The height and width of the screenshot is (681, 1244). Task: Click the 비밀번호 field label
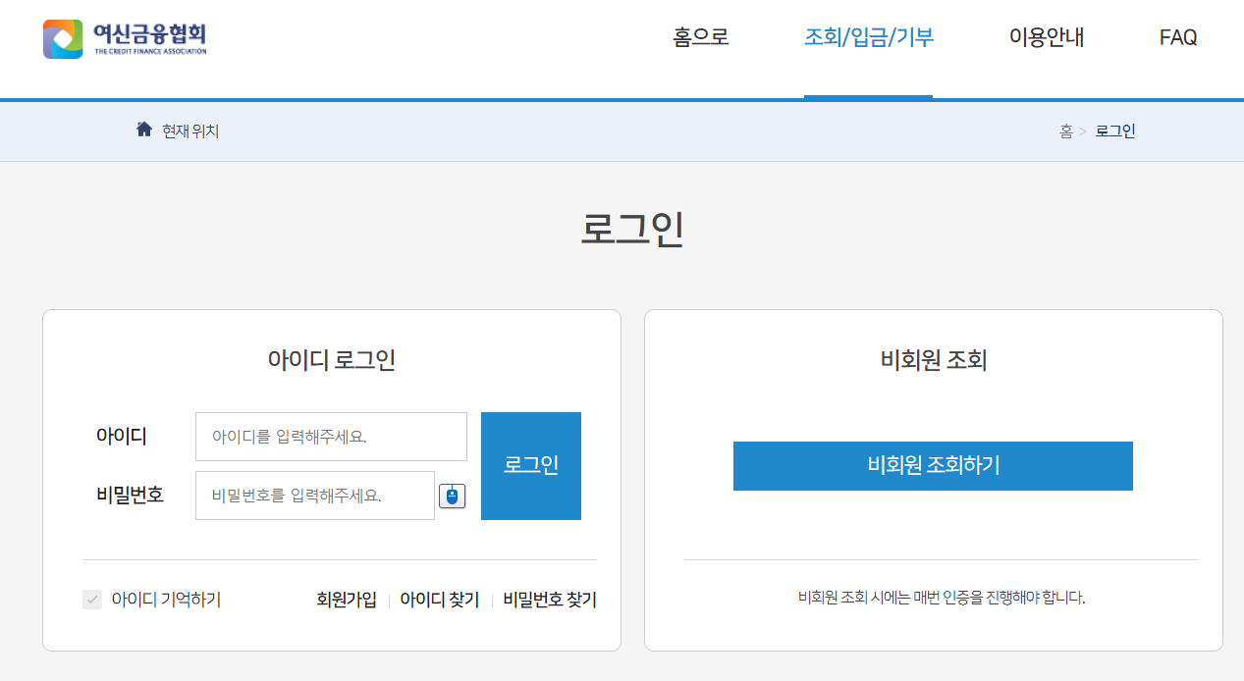pyautogui.click(x=130, y=495)
